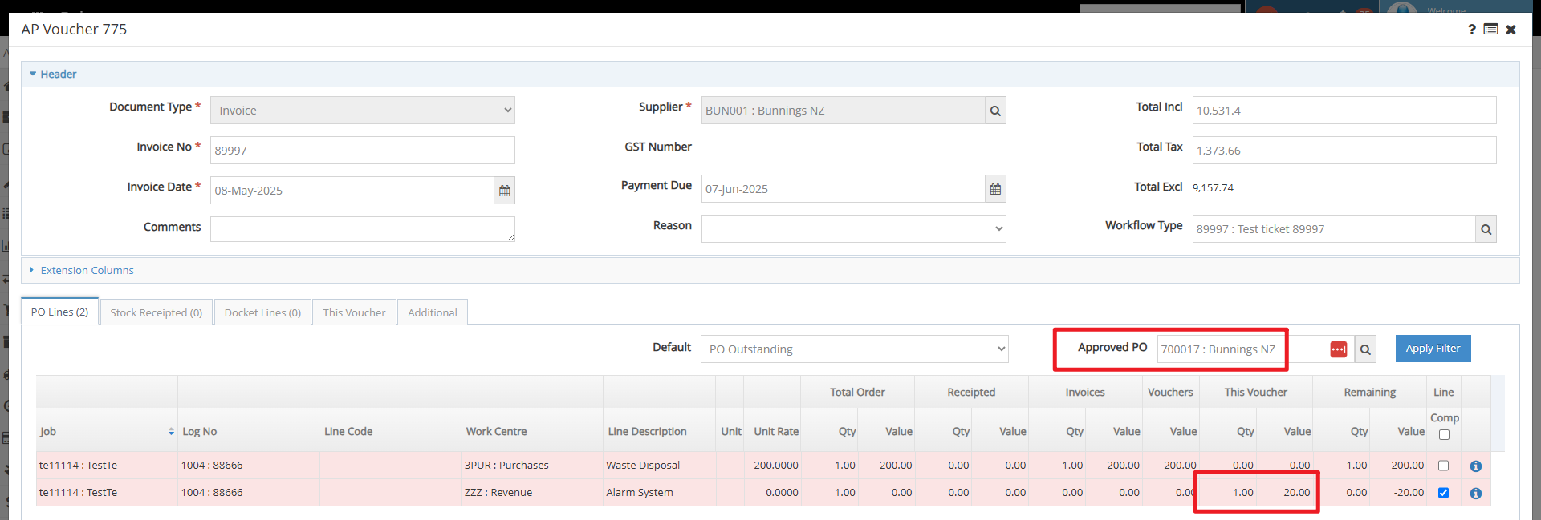Expand the Extension Columns section
Screen dimensions: 1541x520
[x=81, y=270]
